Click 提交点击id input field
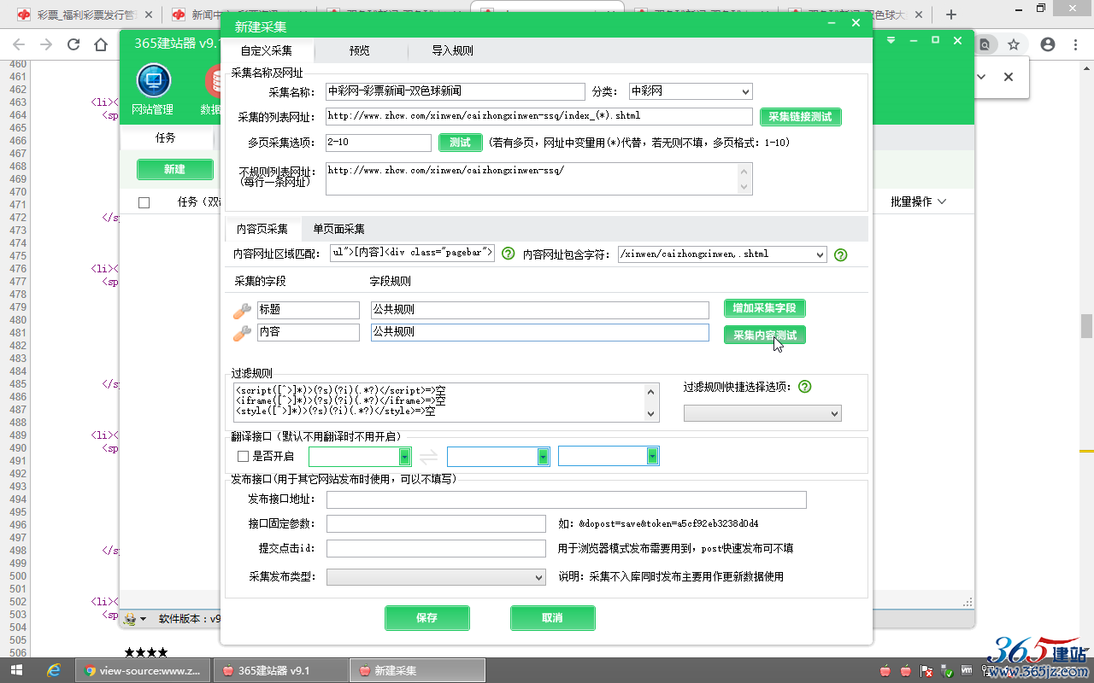This screenshot has height=683, width=1094. point(436,548)
